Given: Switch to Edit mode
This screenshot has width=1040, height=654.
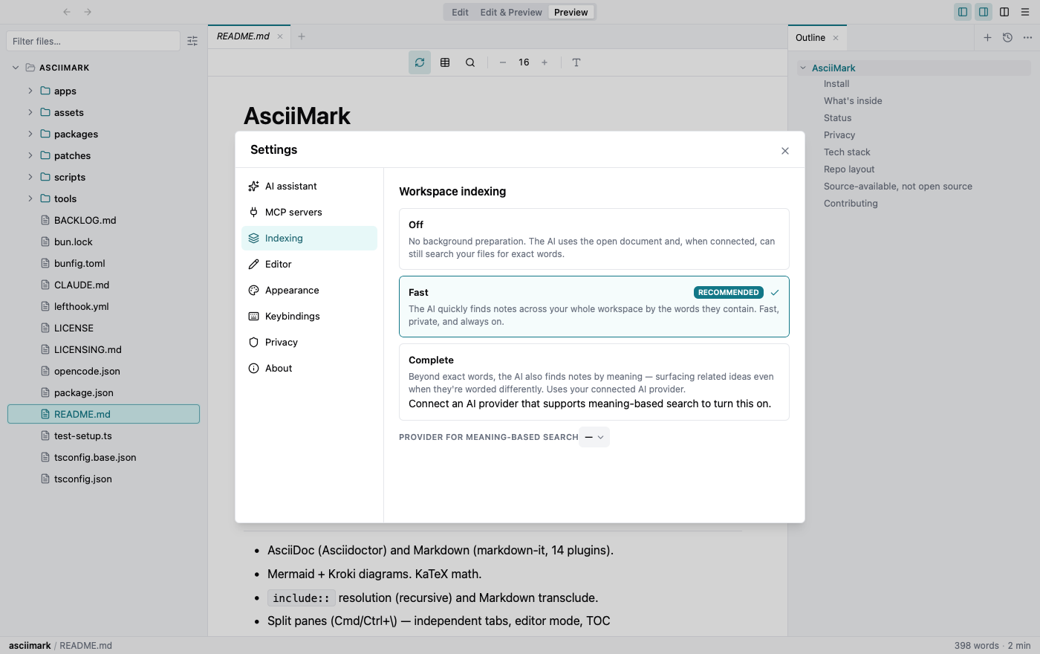Looking at the screenshot, I should (460, 12).
